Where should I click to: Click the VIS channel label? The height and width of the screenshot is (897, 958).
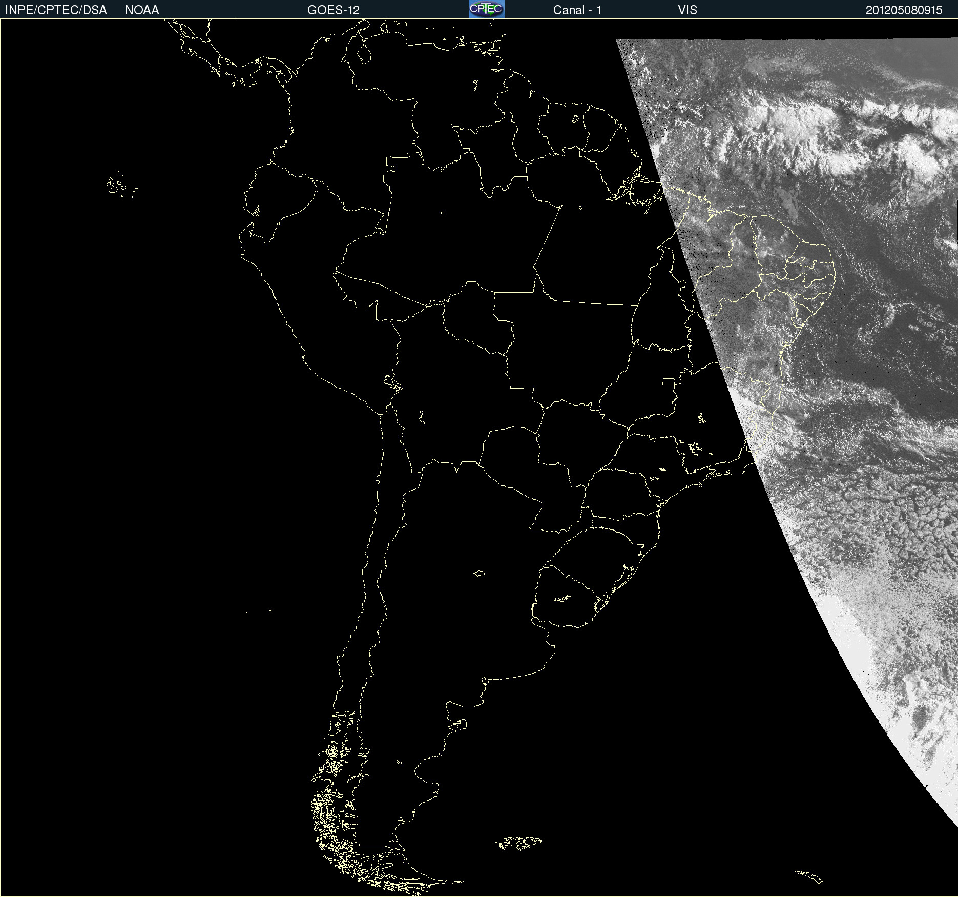pos(688,10)
